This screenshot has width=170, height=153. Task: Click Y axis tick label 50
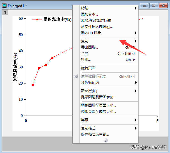[x=21, y=35]
